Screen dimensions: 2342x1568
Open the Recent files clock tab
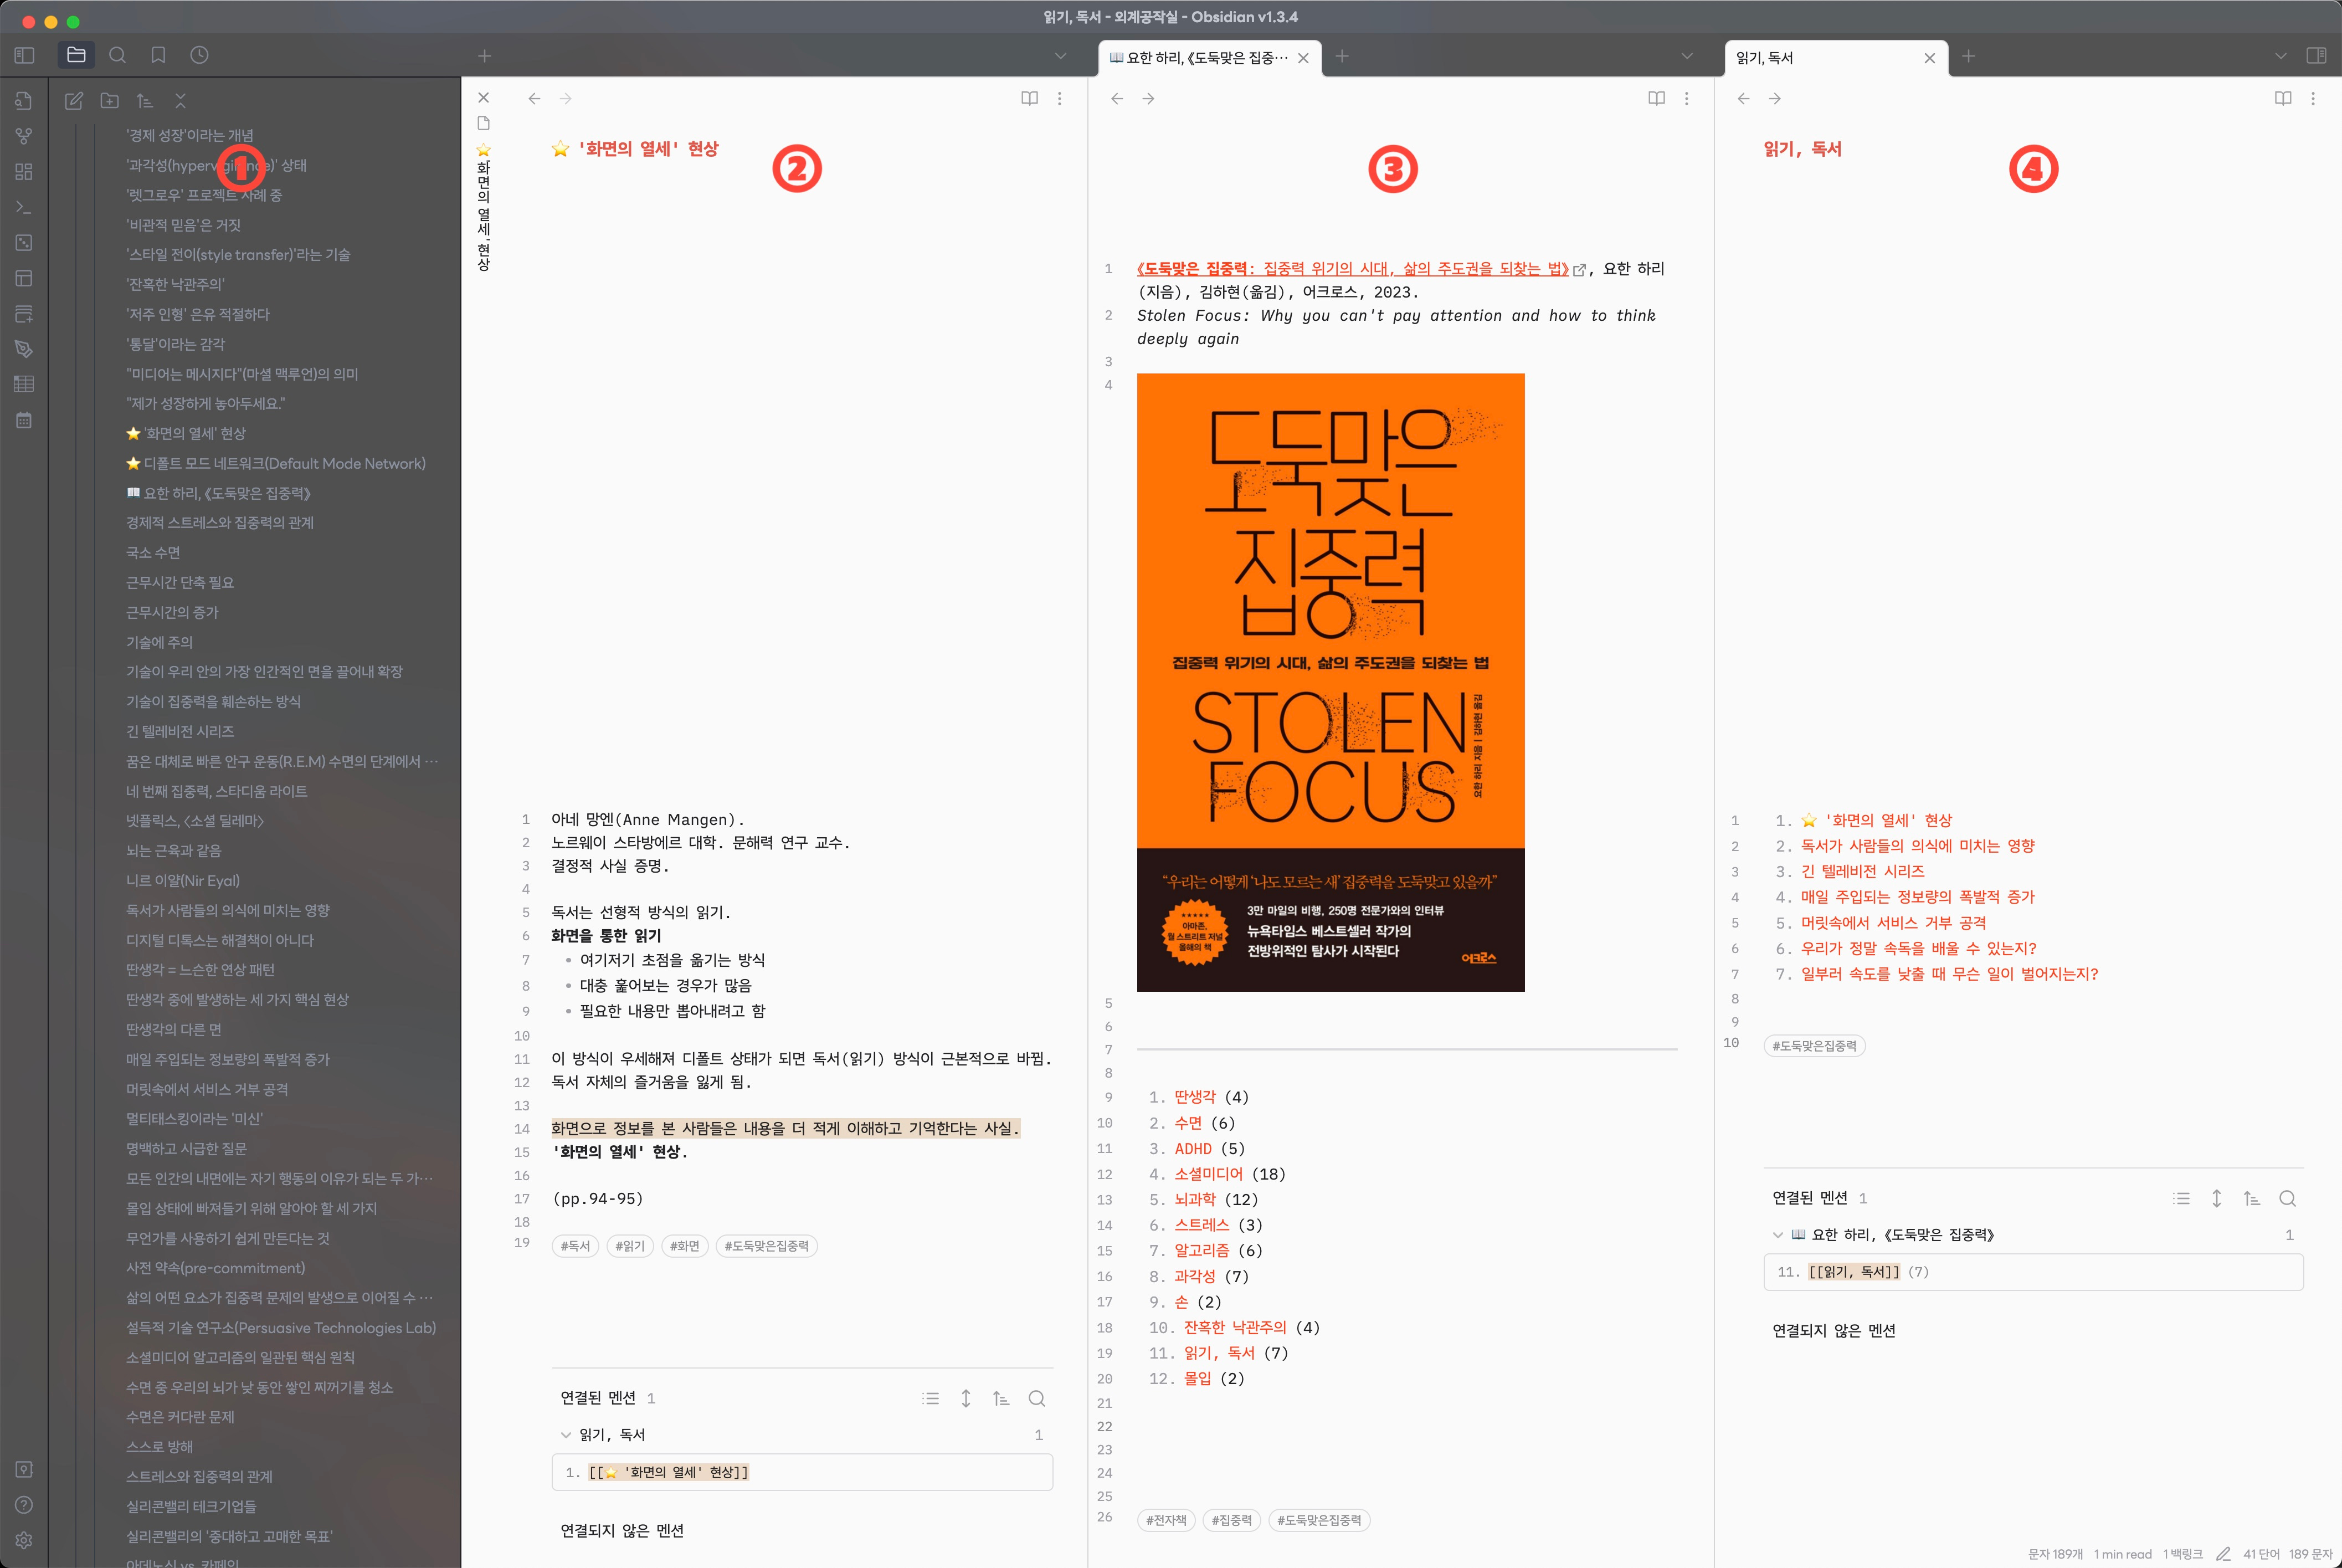[x=200, y=55]
